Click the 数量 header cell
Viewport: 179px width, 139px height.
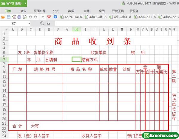pyautogui.click(x=113, y=69)
